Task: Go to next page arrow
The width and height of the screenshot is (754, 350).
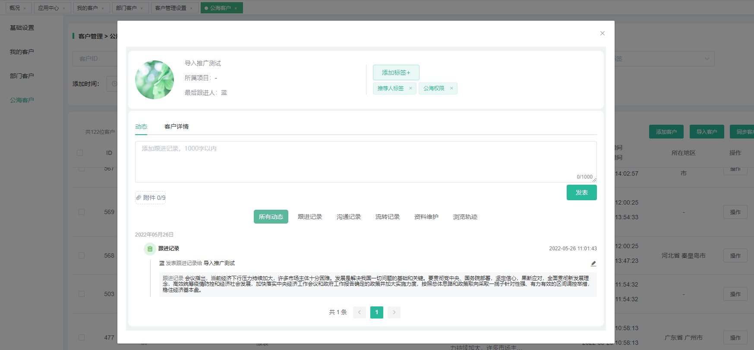Action: (x=394, y=312)
